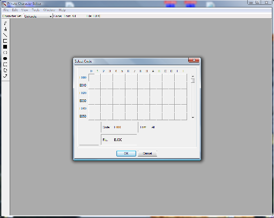Open the File menu
Screen dimensions: 274x218
click(x=6, y=10)
